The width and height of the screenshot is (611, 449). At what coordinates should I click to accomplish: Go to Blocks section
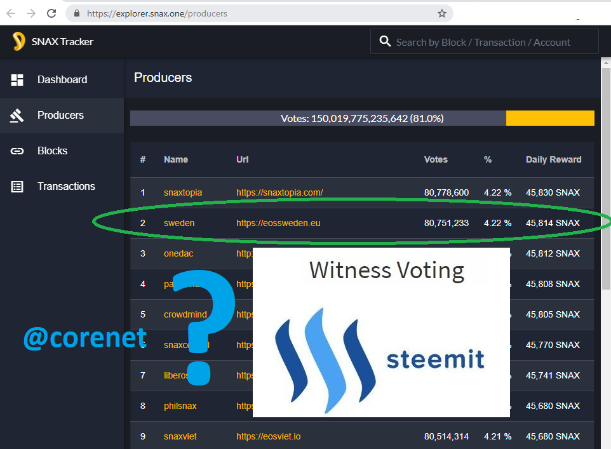coord(62,151)
